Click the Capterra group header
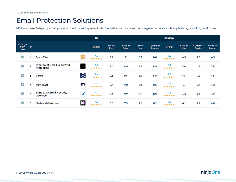The image size is (236, 182). pos(169,38)
